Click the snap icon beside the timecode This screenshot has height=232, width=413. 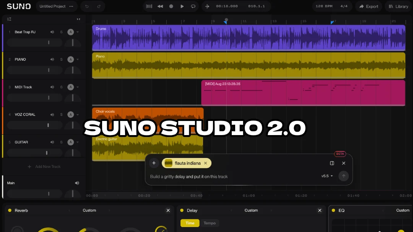coord(207,6)
